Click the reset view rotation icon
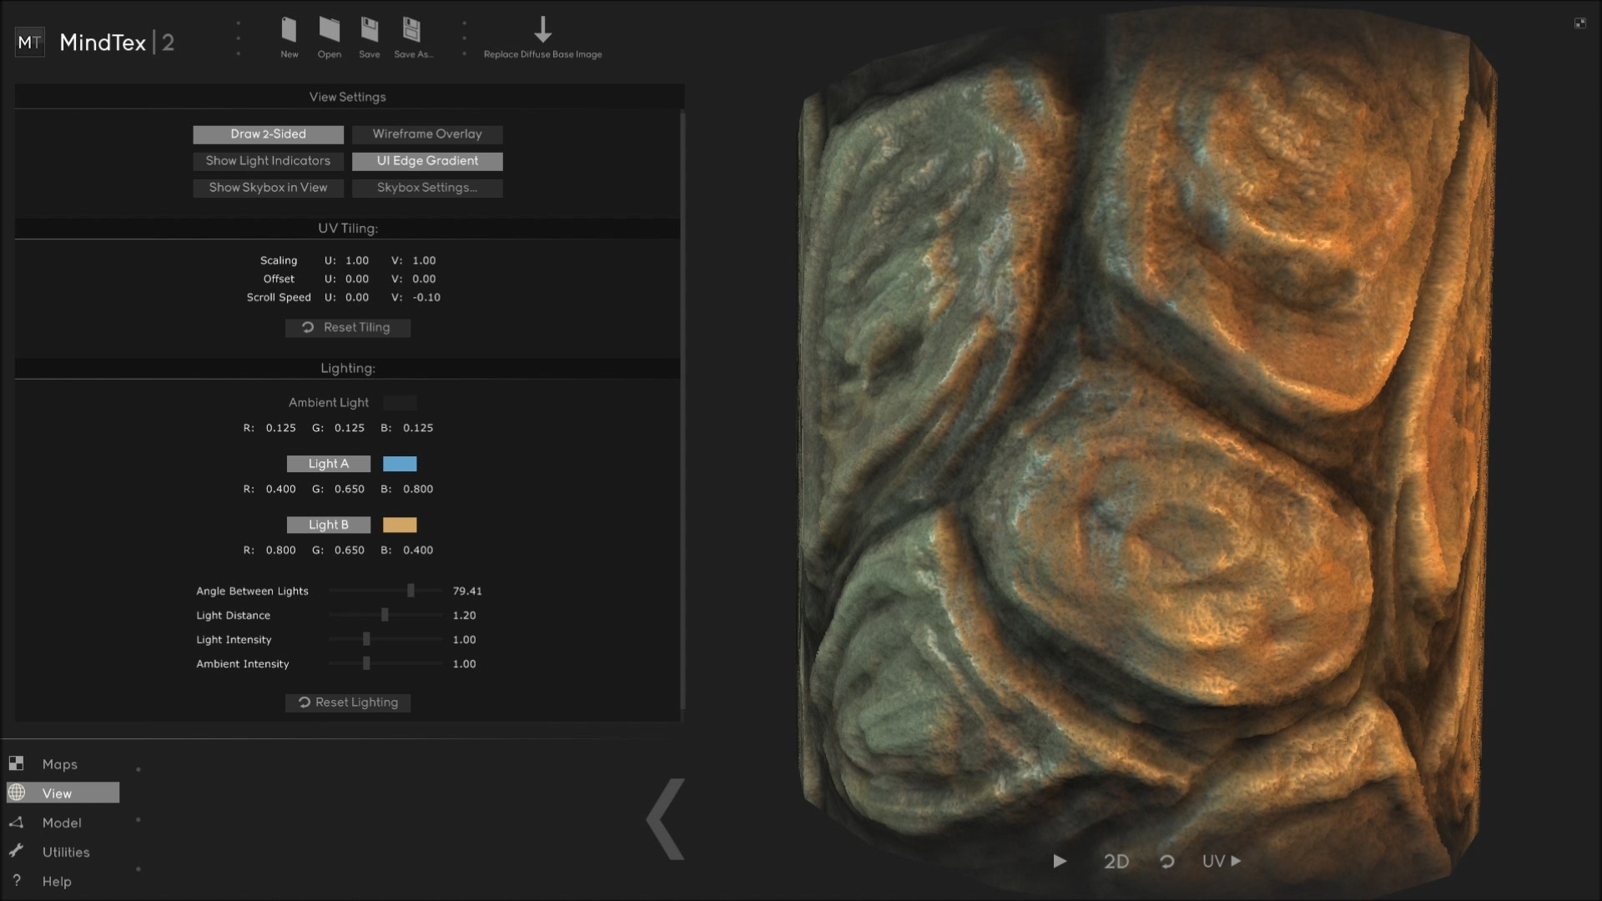The image size is (1602, 901). (x=1166, y=861)
